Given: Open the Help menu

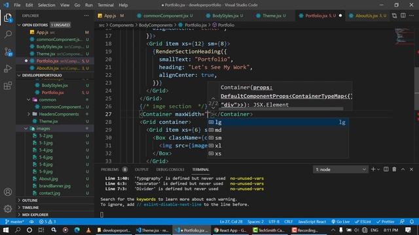Looking at the screenshot, I should click(123, 5).
